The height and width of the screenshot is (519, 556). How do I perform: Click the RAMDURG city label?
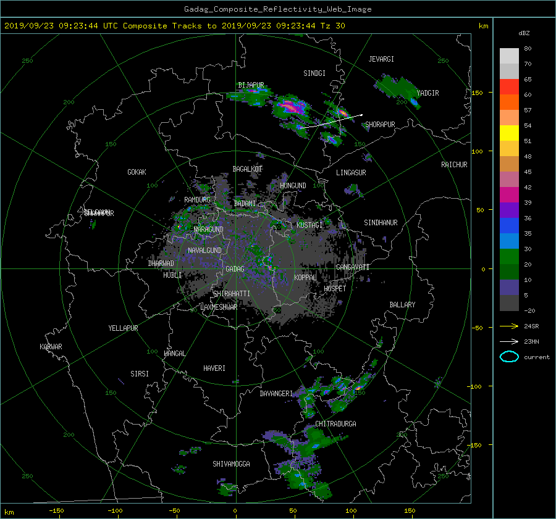pyautogui.click(x=197, y=200)
